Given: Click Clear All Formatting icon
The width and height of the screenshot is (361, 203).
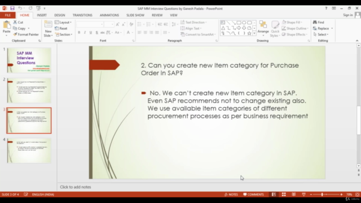Looking at the screenshot, I should click(131, 24).
